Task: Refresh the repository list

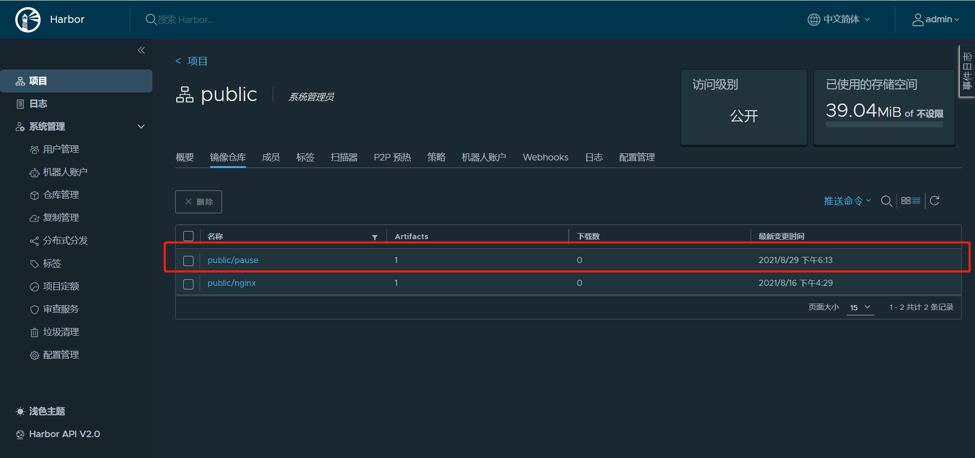Action: pos(934,201)
